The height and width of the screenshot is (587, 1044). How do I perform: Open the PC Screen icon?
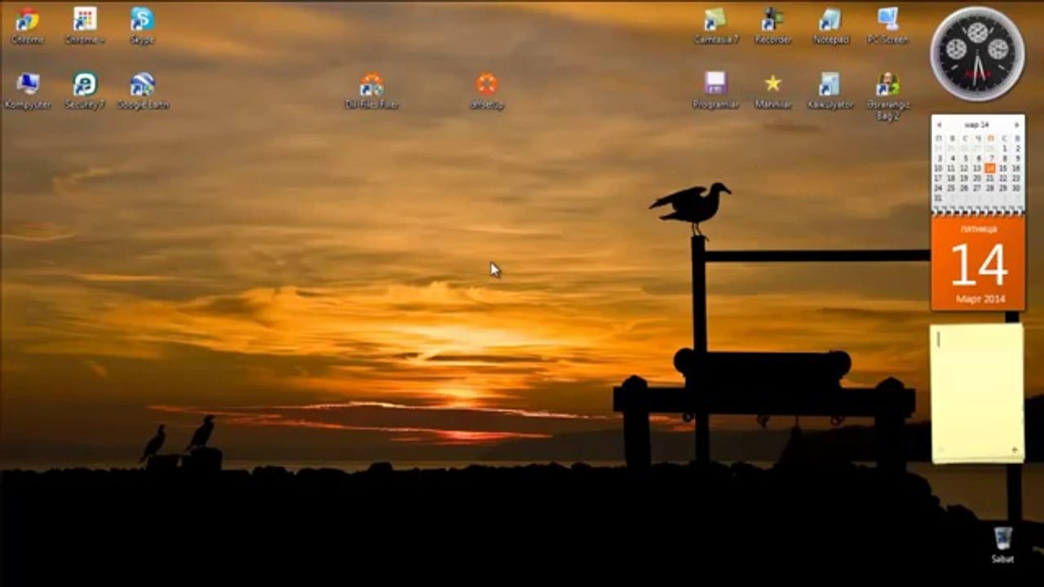tap(887, 25)
